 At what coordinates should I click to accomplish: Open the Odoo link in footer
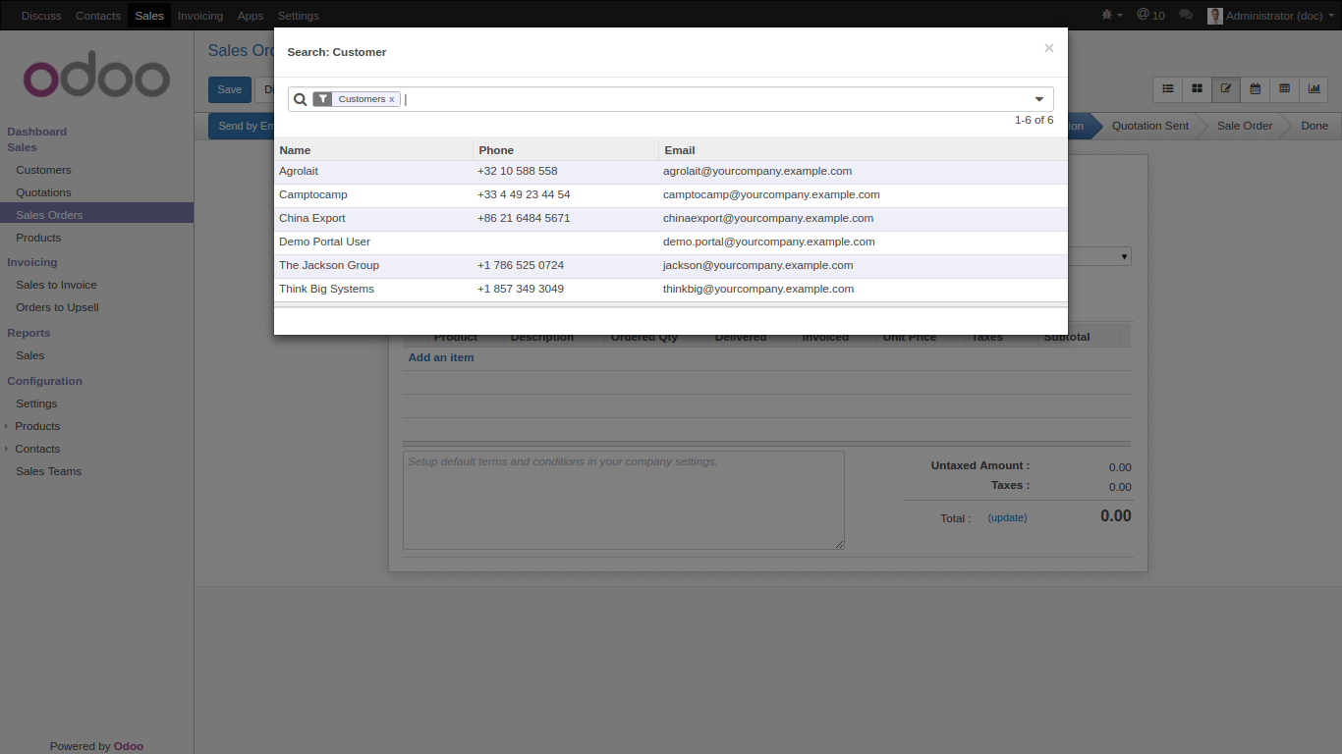(129, 746)
